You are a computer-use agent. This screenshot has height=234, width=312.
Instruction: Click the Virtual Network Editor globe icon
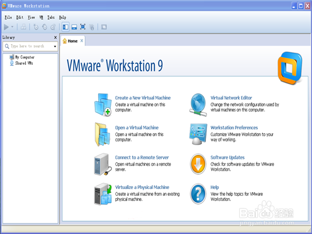[x=198, y=105]
